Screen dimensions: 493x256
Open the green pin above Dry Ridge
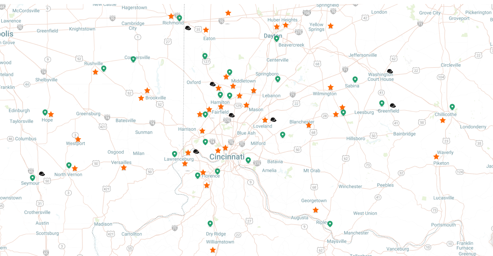pyautogui.click(x=210, y=224)
